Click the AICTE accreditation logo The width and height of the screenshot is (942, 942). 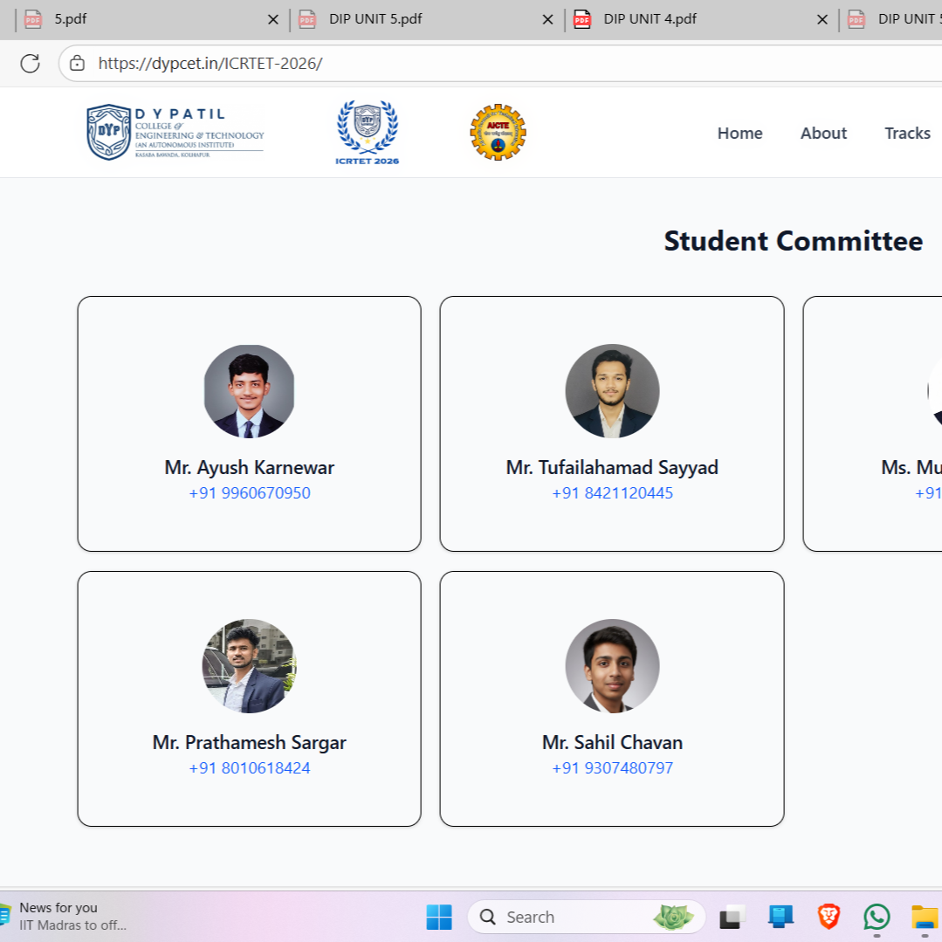(496, 131)
